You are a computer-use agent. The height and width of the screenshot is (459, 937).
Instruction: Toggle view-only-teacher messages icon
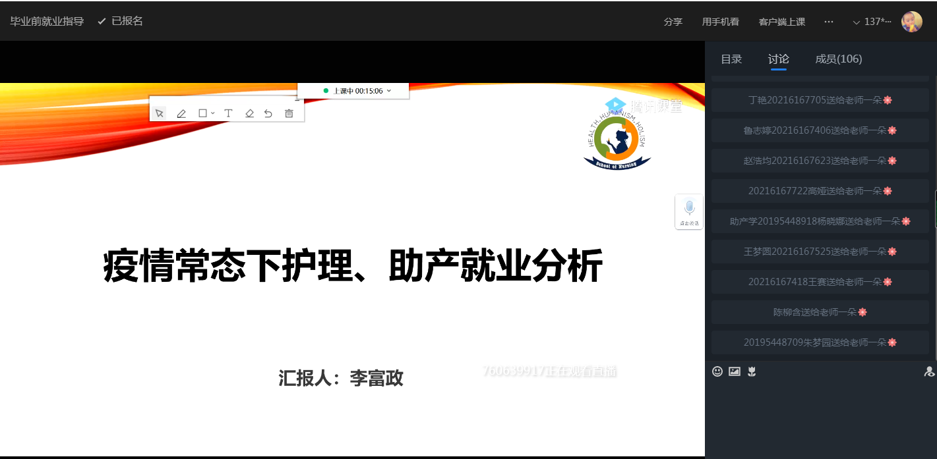click(x=929, y=371)
